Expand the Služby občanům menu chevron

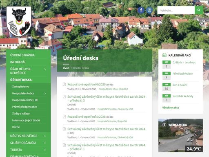(45, 143)
